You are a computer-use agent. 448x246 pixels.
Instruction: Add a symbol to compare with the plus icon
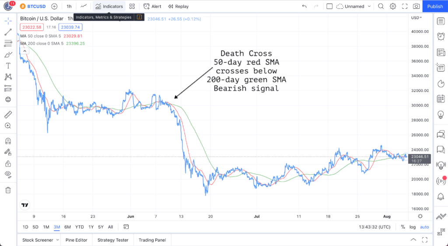click(54, 6)
